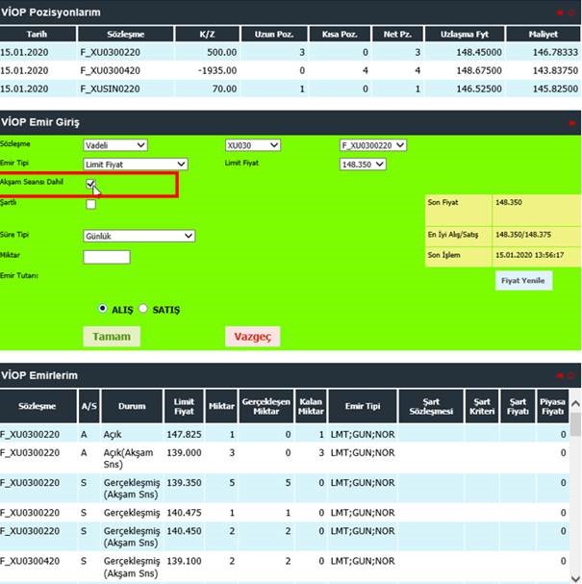Select the SATIŞ radio button
The width and height of the screenshot is (582, 584).
144,309
